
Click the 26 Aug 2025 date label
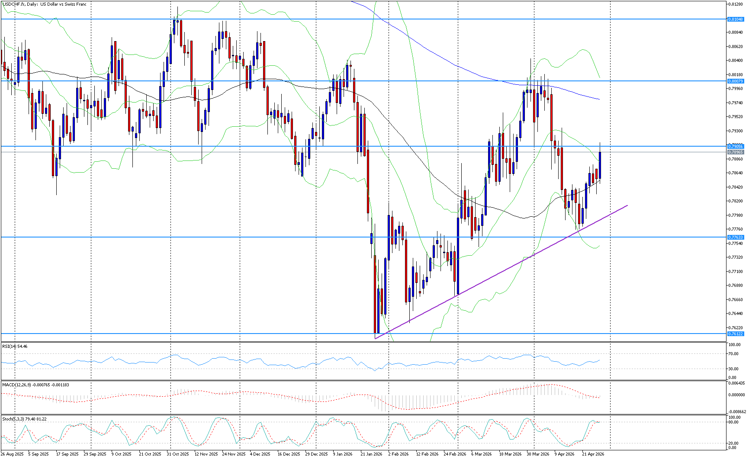pyautogui.click(x=13, y=454)
